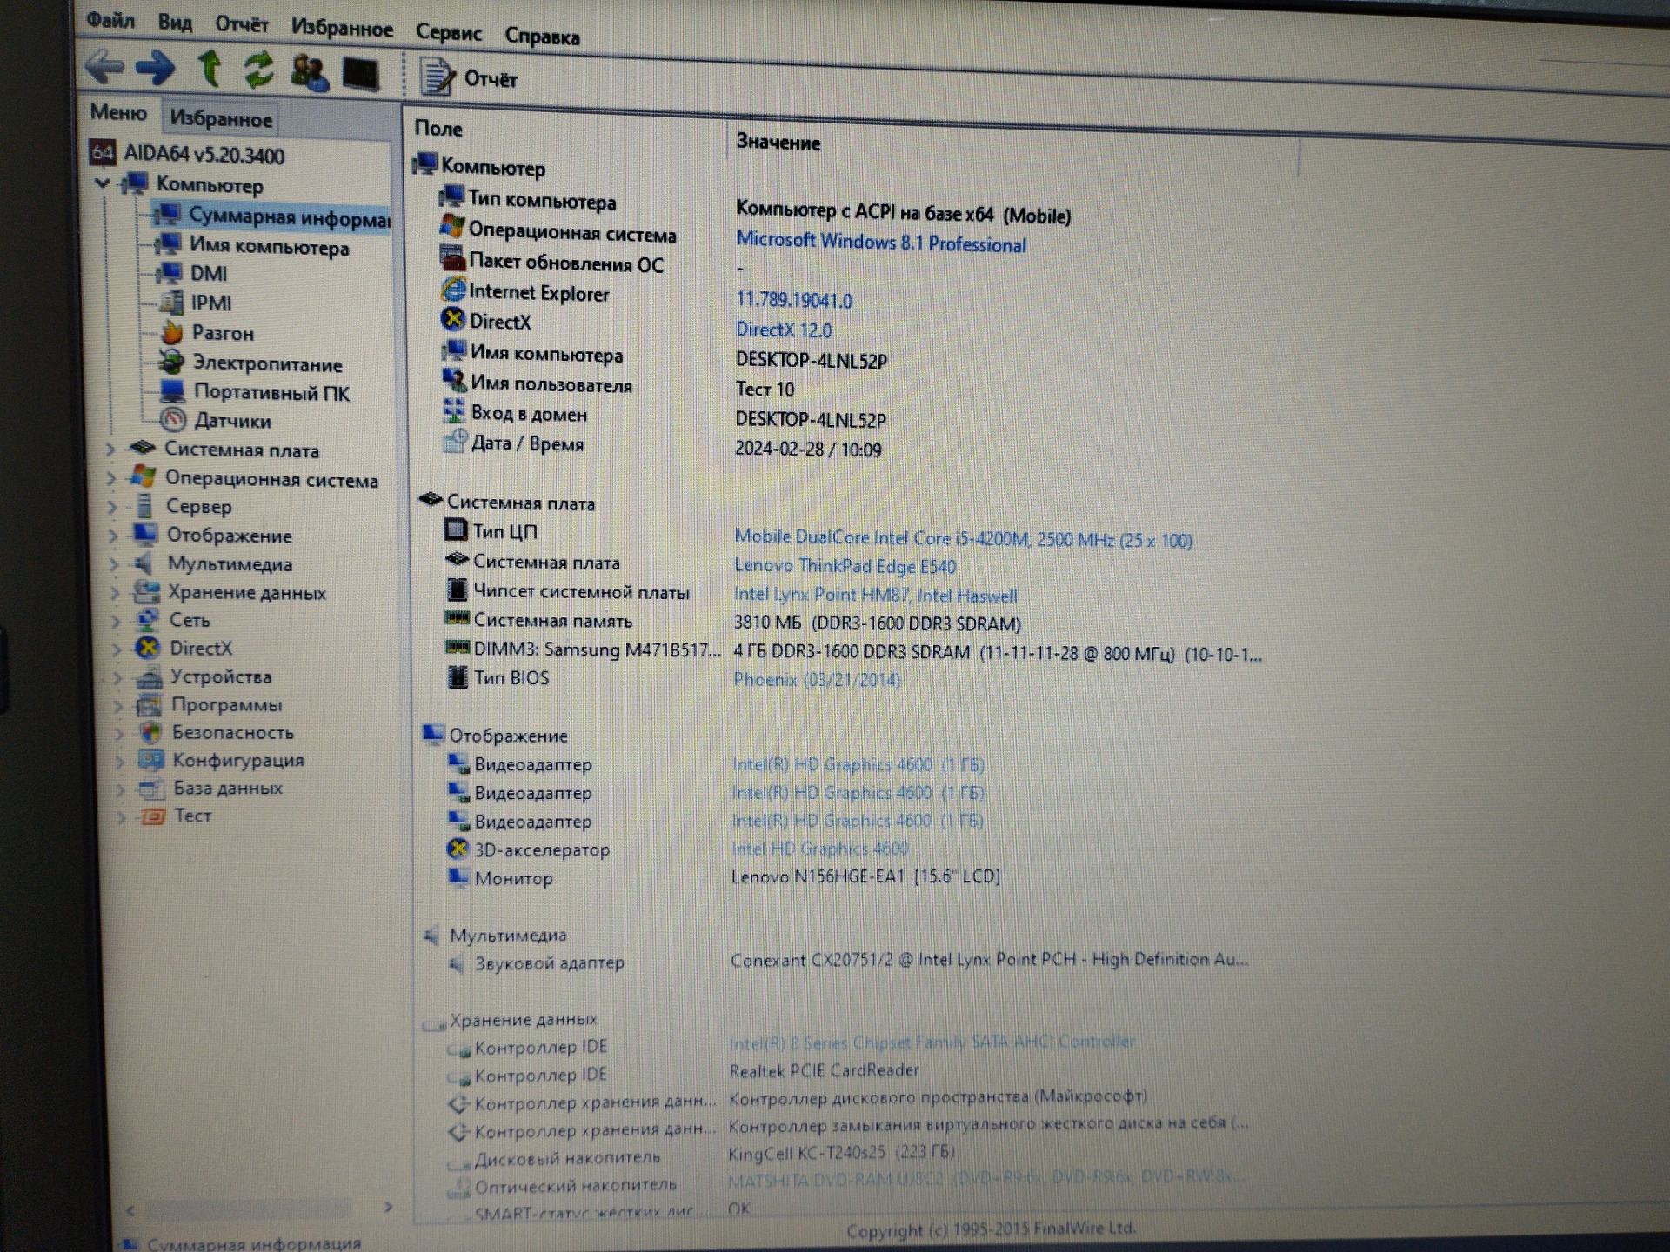
Task: Switch to the Меню tab
Action: (118, 112)
